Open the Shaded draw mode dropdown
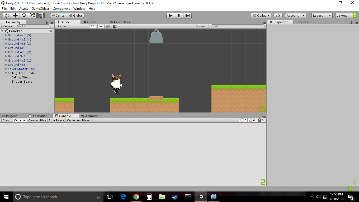This screenshot has height=202, width=359. tap(72, 26)
